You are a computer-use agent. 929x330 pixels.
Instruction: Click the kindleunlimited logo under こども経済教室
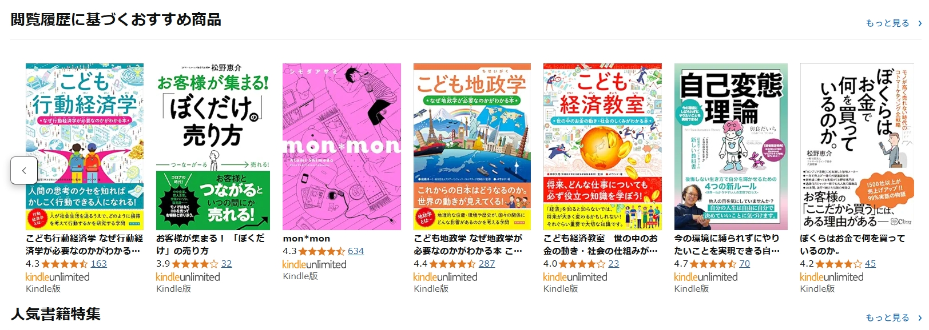(575, 277)
